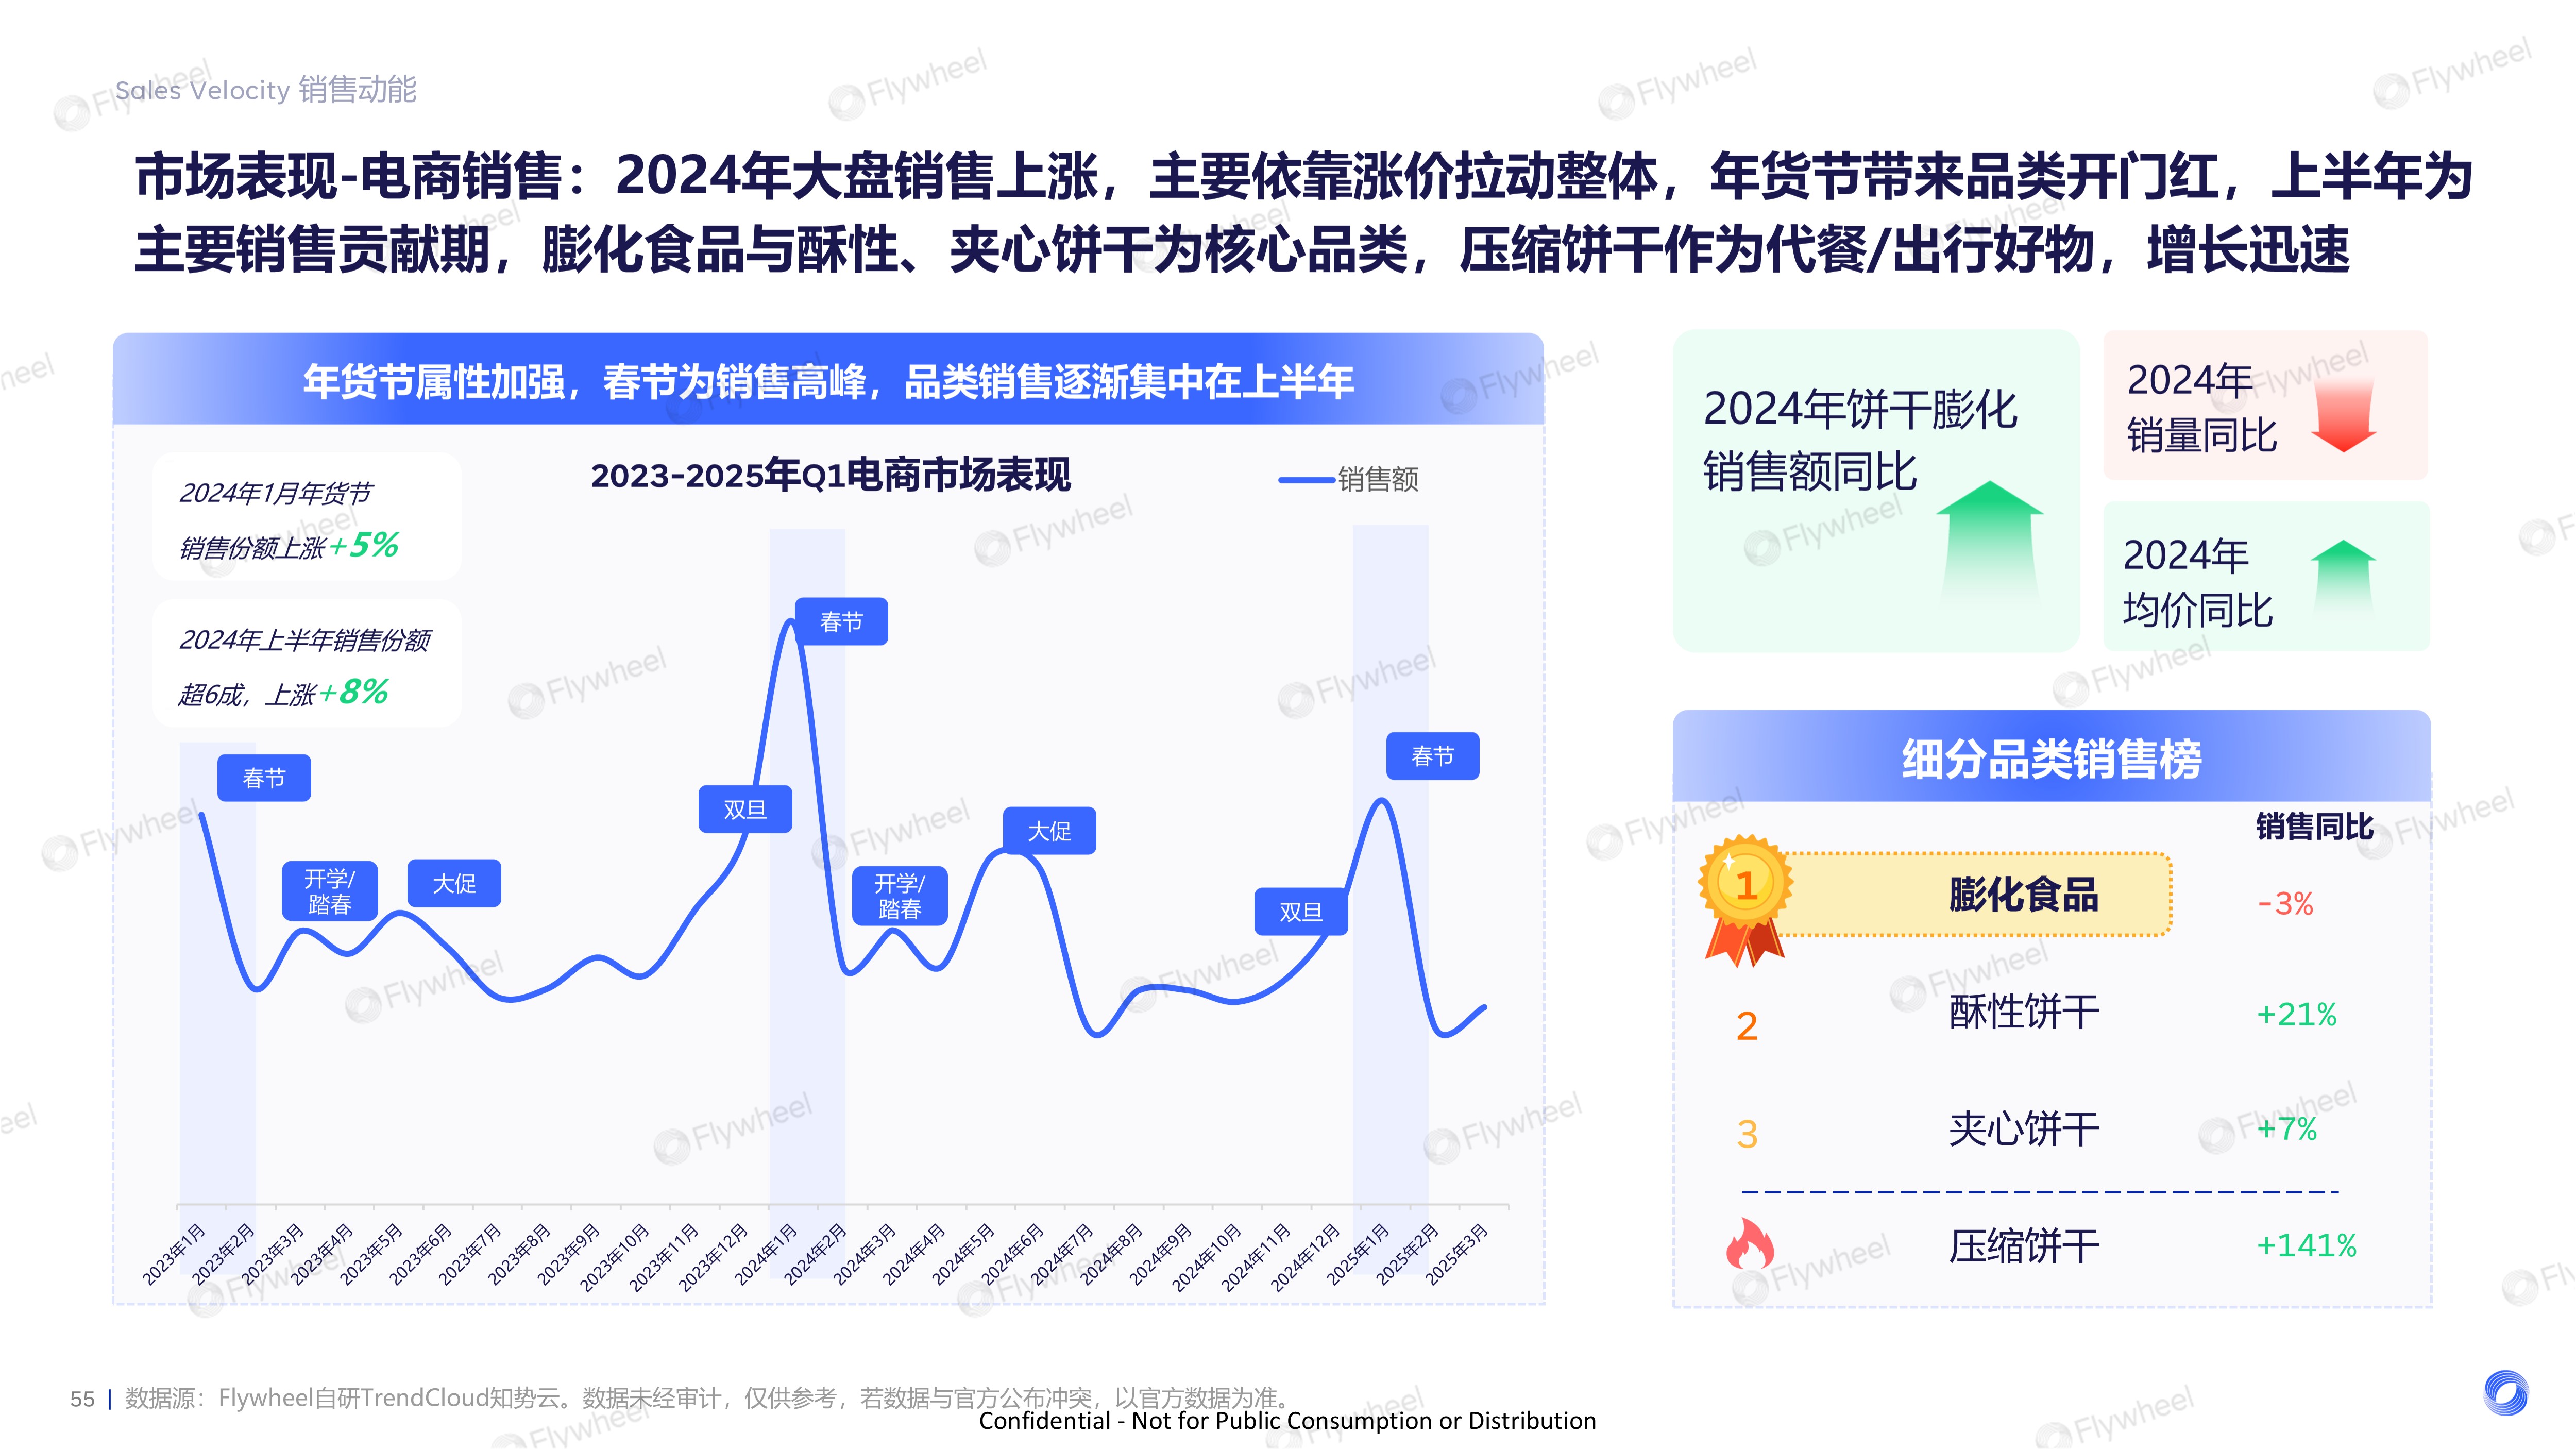The width and height of the screenshot is (2576, 1449).
Task: Click the 开学/踏春 label near 2023年3月
Action: click(329, 891)
